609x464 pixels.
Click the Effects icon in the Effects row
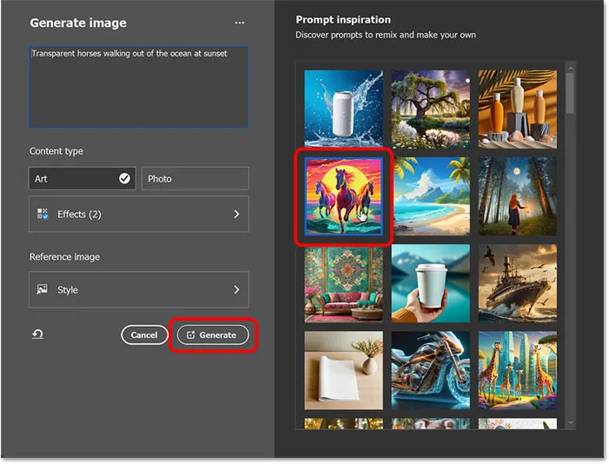coord(43,214)
